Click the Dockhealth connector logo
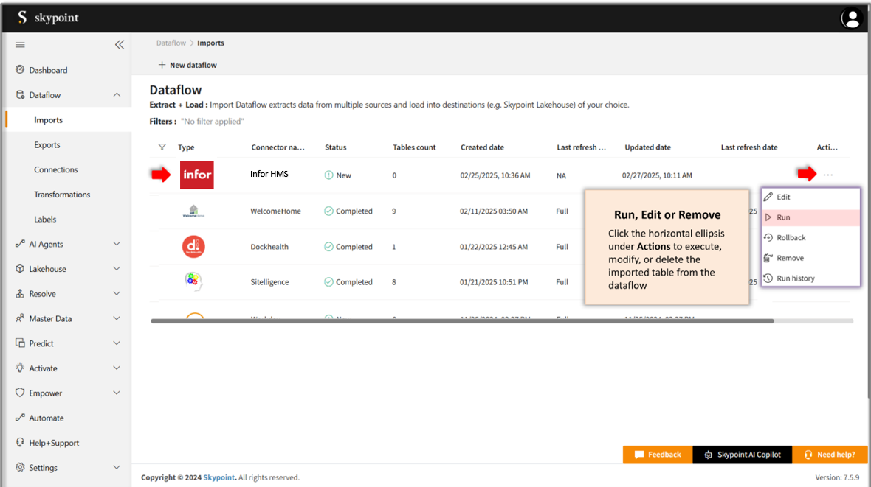Image resolution: width=871 pixels, height=487 pixels. point(193,246)
